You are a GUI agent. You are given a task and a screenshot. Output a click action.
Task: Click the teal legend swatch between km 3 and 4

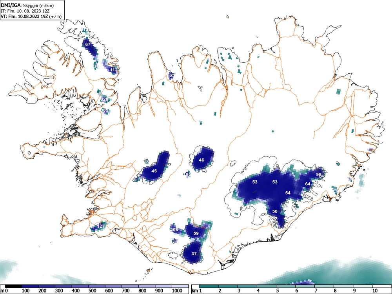point(247,286)
